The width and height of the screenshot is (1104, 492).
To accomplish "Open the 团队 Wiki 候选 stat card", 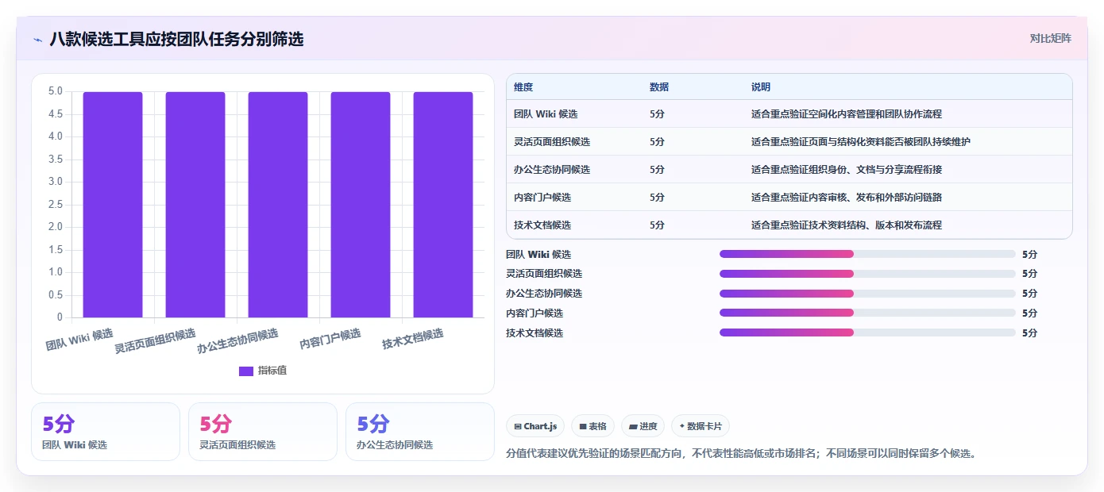I will [106, 432].
